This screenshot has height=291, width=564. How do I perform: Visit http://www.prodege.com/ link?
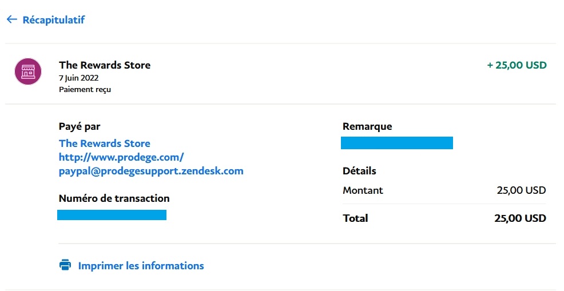pyautogui.click(x=121, y=157)
